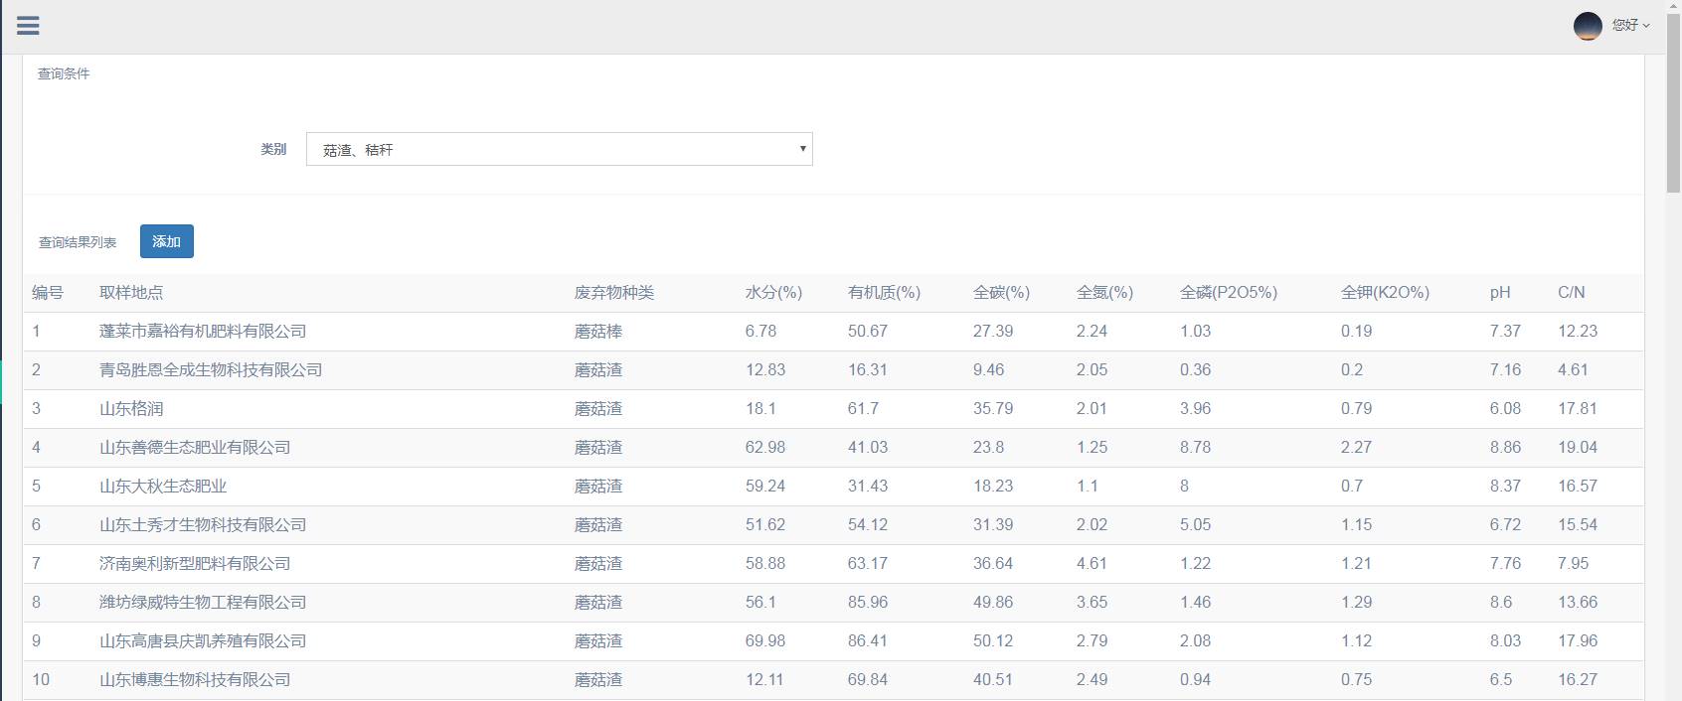
Task: Select row 济南奥利新型肥料有限公司
Action: (x=195, y=564)
